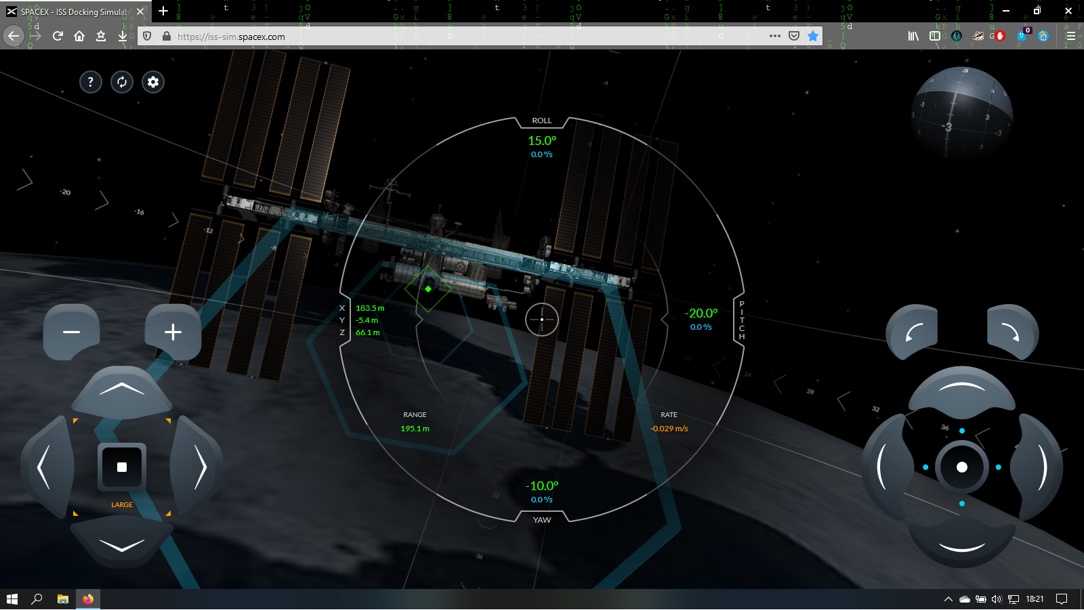Open the volume control in tray
1084x610 pixels.
[996, 599]
